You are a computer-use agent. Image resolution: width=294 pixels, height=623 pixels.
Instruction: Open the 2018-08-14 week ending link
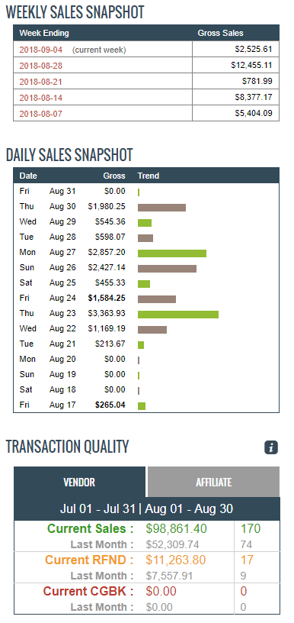point(41,98)
